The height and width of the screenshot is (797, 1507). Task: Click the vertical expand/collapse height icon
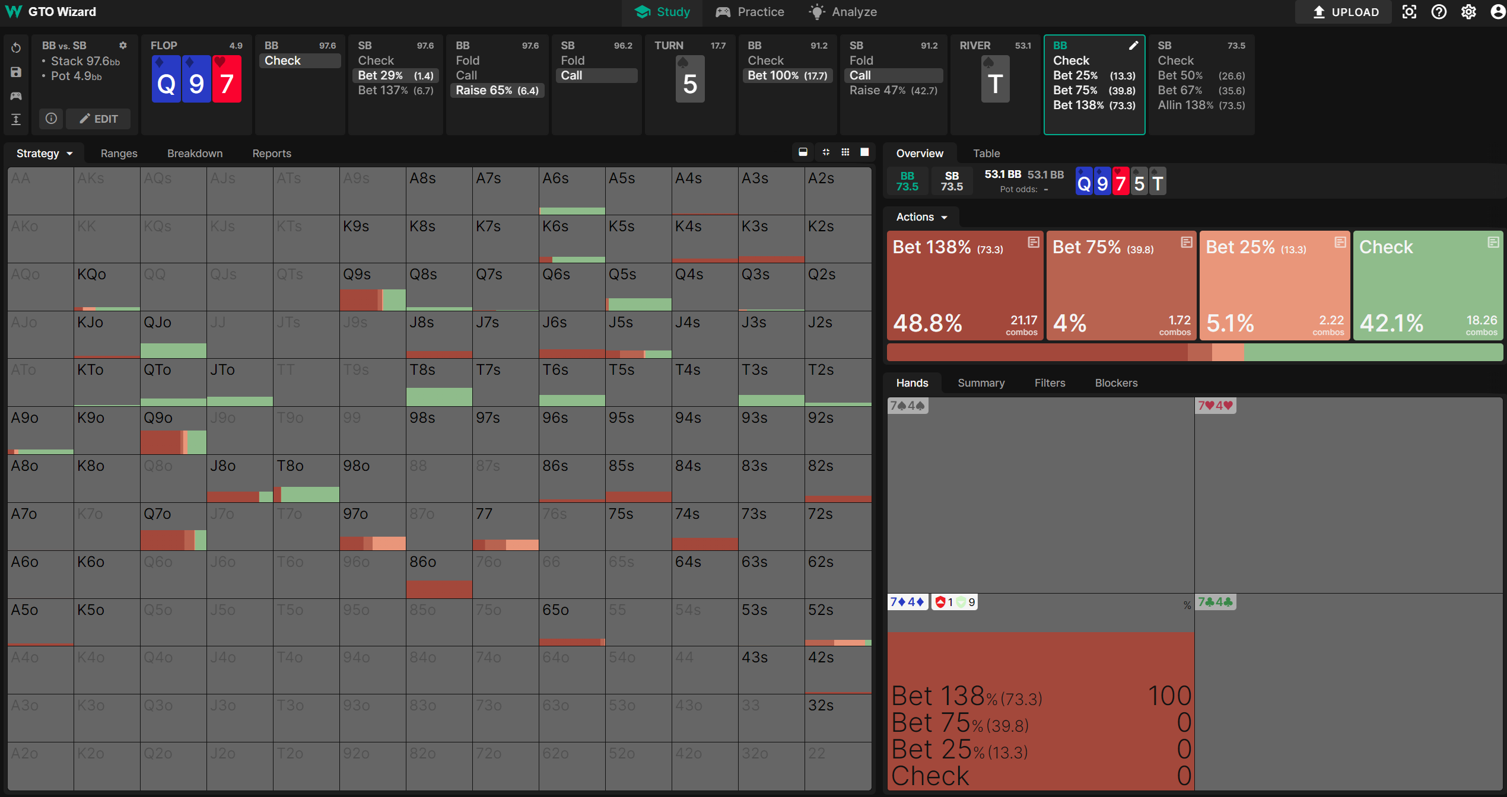16,119
